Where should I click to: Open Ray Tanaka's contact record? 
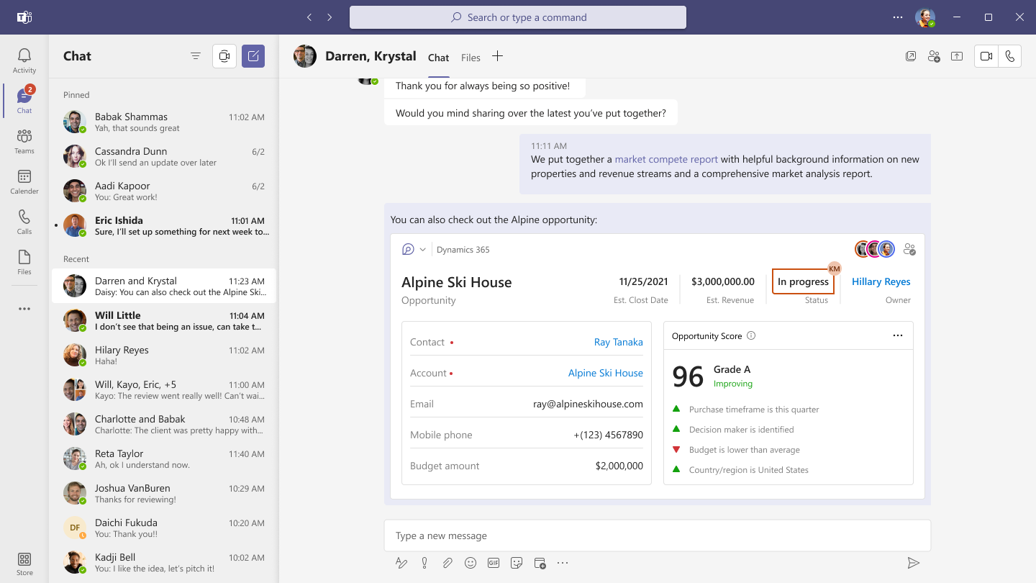pos(618,342)
